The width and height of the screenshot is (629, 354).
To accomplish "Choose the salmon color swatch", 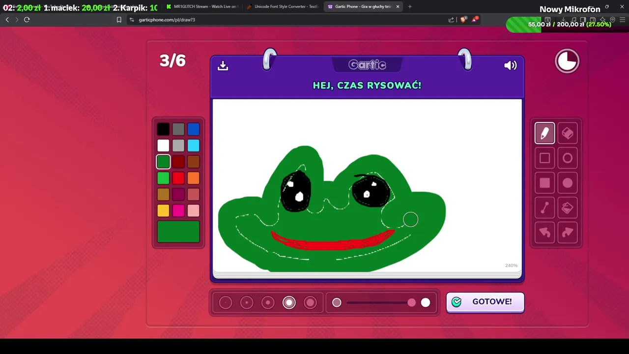I will (193, 195).
